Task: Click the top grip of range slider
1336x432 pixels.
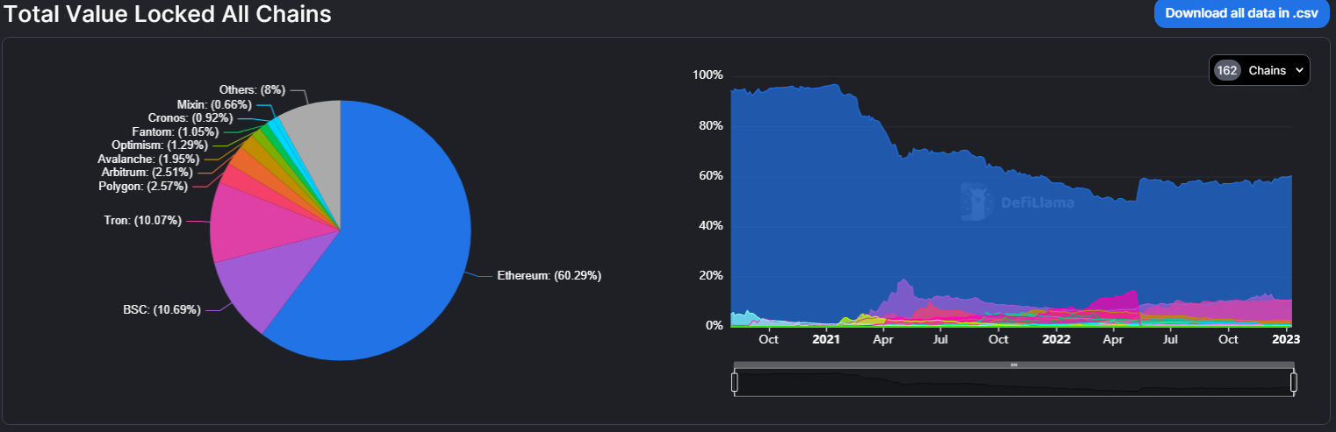Action: click(1014, 365)
